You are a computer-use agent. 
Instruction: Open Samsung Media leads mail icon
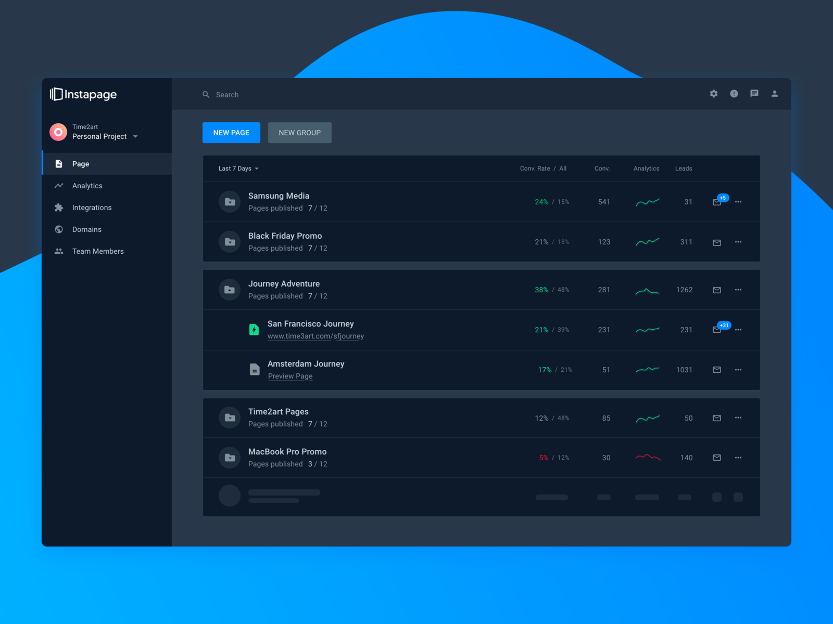717,202
